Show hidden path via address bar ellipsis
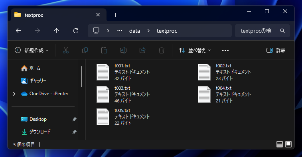The height and width of the screenshot is (157, 302). pyautogui.click(x=120, y=30)
